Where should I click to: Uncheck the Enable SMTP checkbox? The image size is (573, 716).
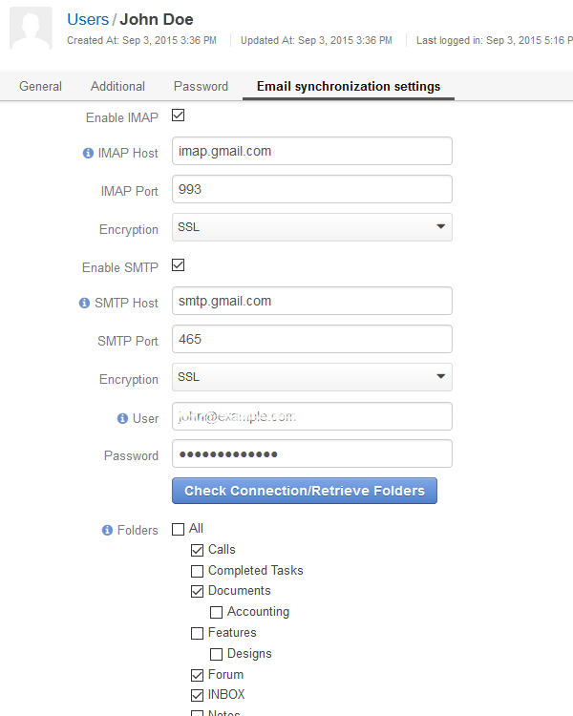(x=179, y=264)
